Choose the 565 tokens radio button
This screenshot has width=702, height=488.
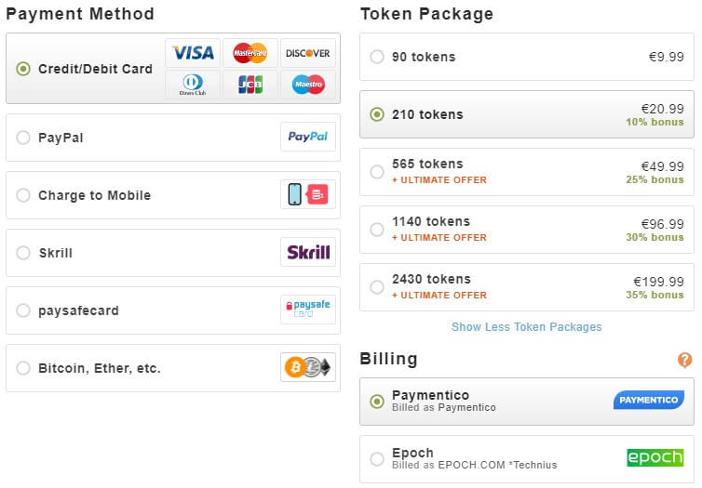(377, 172)
